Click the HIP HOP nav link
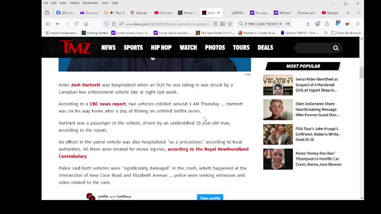This screenshot has height=214, width=381. [x=161, y=48]
